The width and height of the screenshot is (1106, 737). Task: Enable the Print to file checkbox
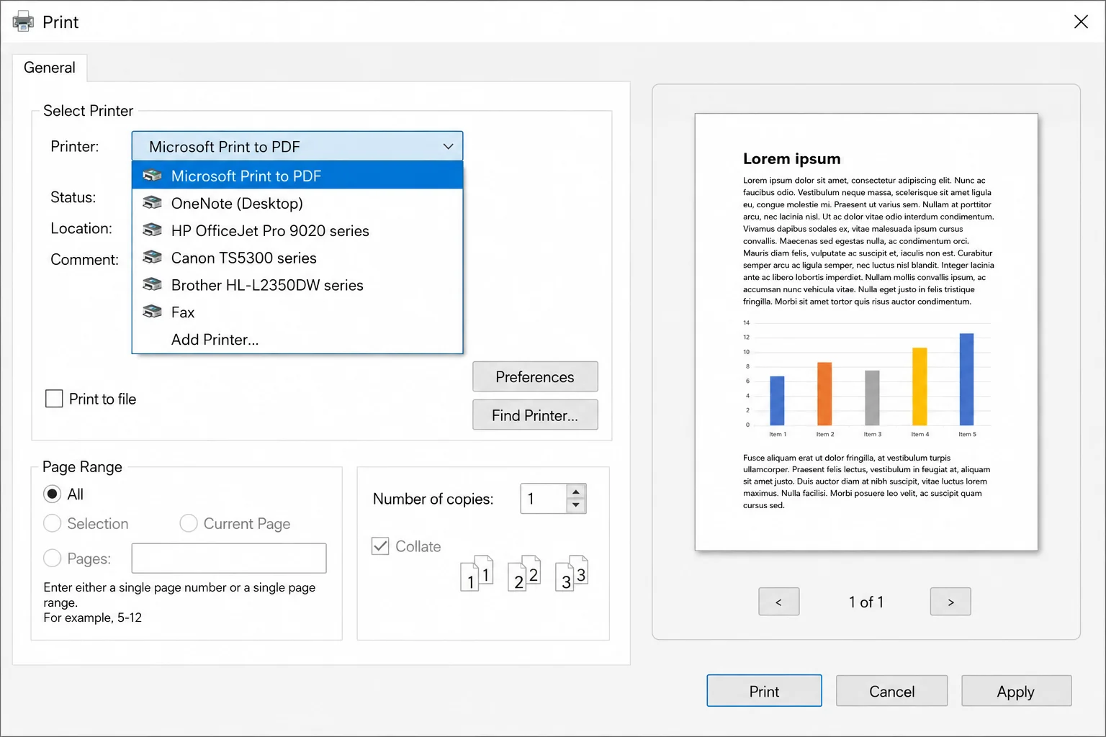click(x=54, y=399)
